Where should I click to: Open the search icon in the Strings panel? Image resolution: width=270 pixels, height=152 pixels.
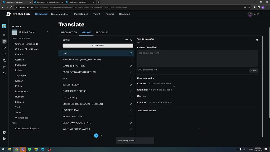click(x=132, y=40)
